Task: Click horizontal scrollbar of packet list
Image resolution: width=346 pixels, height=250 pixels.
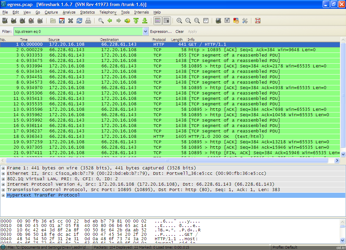Action: [167, 160]
